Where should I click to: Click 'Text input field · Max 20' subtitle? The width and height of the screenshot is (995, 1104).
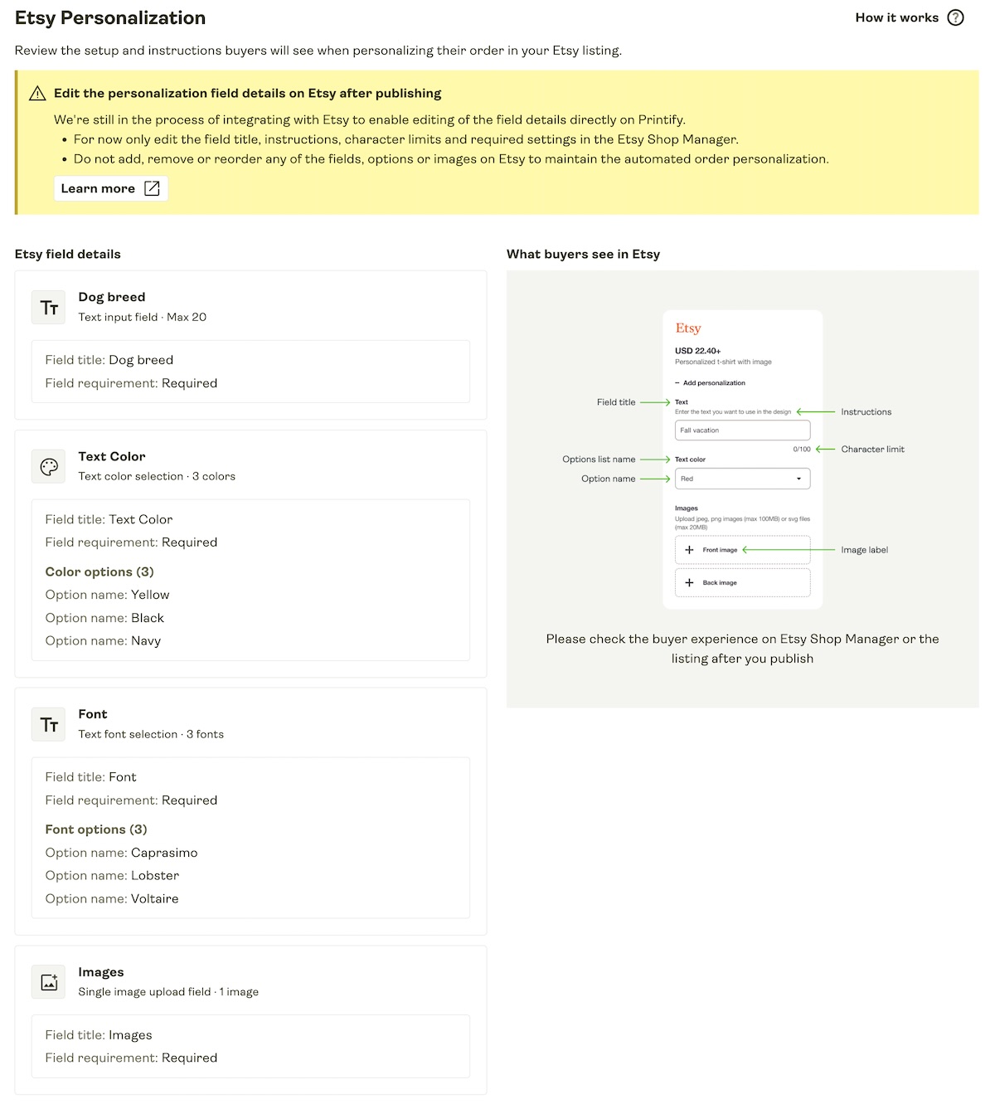[x=143, y=317]
